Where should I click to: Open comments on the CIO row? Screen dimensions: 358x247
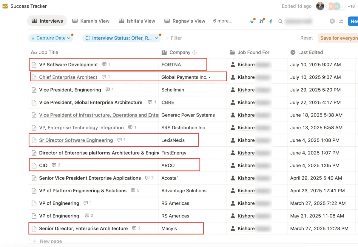tap(56, 165)
